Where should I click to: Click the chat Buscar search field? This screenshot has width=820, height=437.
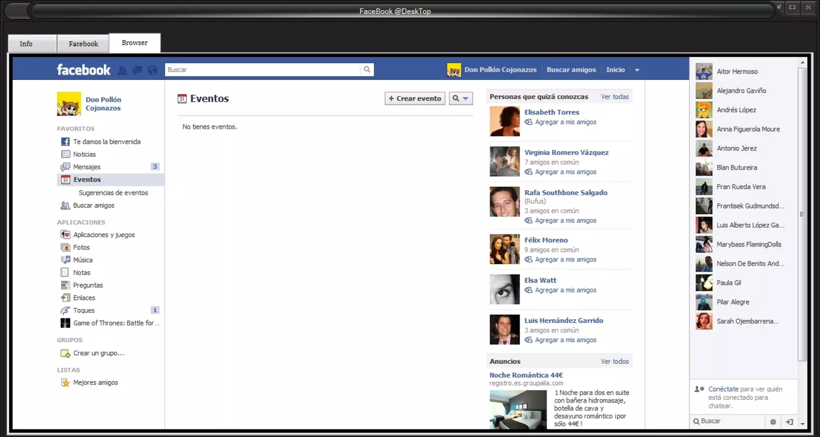tap(727, 422)
